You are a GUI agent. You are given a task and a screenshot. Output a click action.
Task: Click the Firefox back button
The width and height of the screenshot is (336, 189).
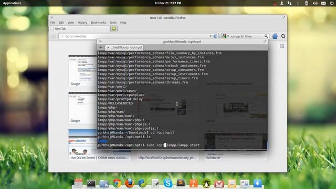pos(54,36)
